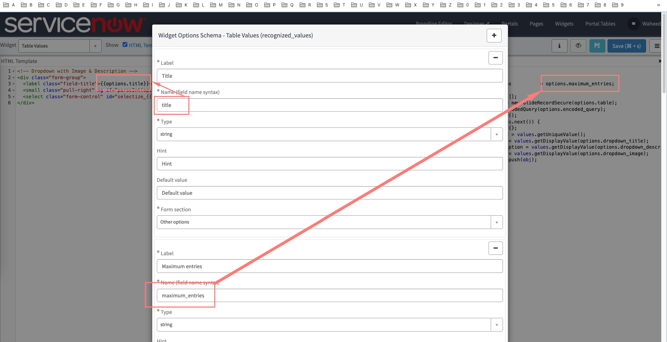The height and width of the screenshot is (342, 667).
Task: Open the hamburger menu next to Save
Action: pos(657,46)
